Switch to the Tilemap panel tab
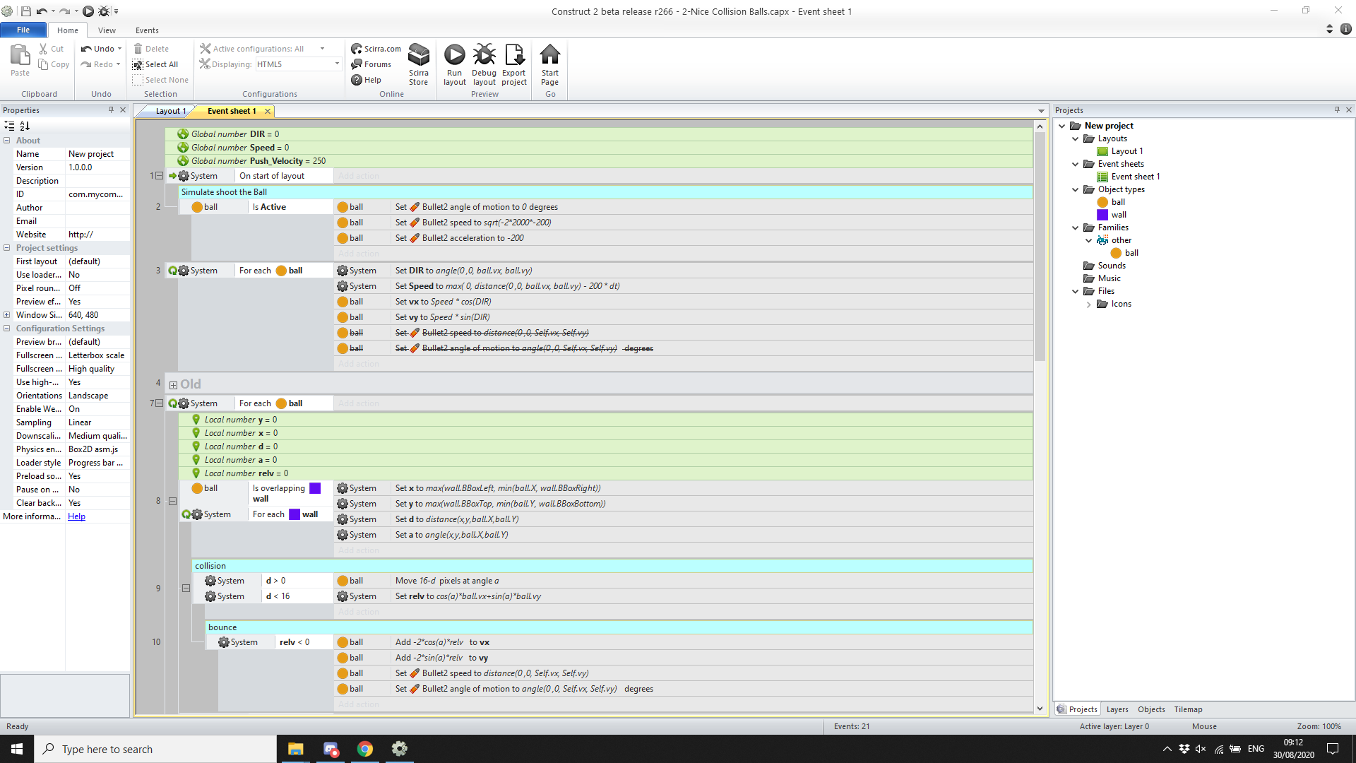 pyautogui.click(x=1188, y=709)
